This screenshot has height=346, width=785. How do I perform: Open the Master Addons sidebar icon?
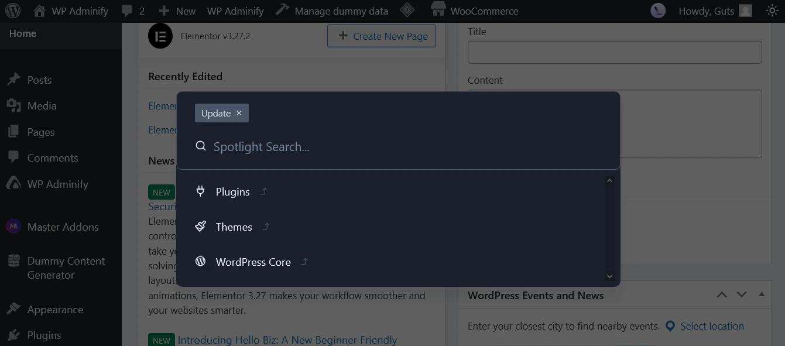(x=13, y=226)
